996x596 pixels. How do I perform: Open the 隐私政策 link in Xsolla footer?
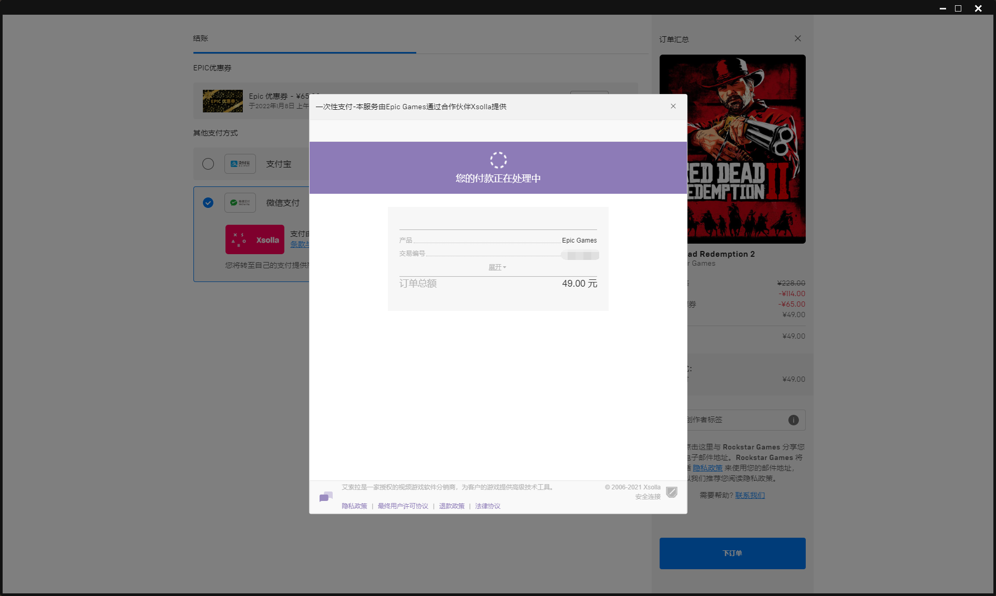tap(354, 506)
